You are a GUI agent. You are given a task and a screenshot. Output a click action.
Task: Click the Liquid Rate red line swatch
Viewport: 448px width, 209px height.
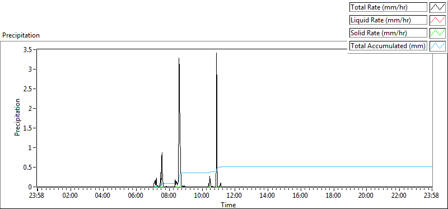pyautogui.click(x=437, y=20)
